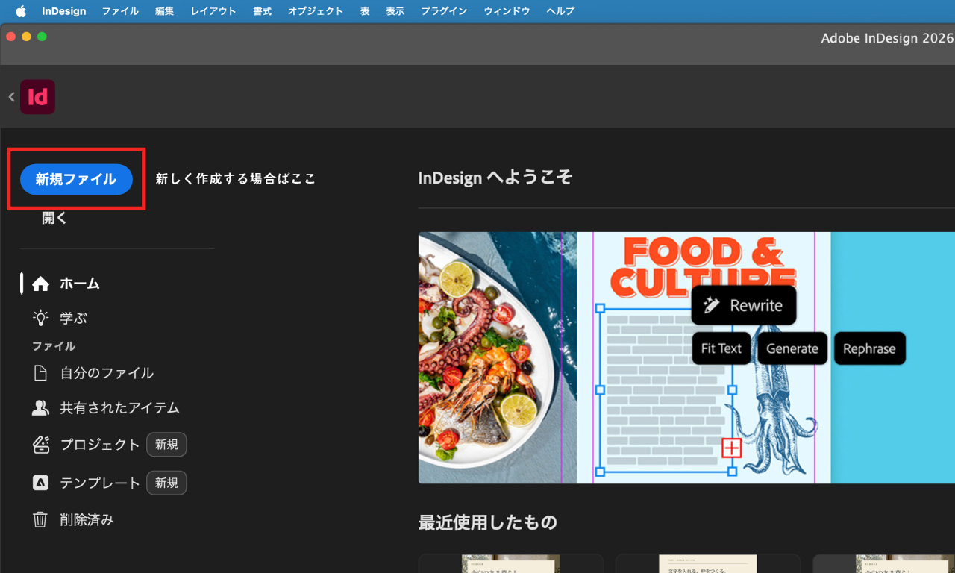Open the プラグイン menu
This screenshot has width=955, height=573.
(x=444, y=11)
